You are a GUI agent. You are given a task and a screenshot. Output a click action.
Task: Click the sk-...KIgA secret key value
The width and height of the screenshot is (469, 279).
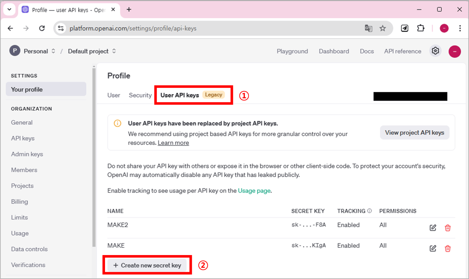point(308,246)
